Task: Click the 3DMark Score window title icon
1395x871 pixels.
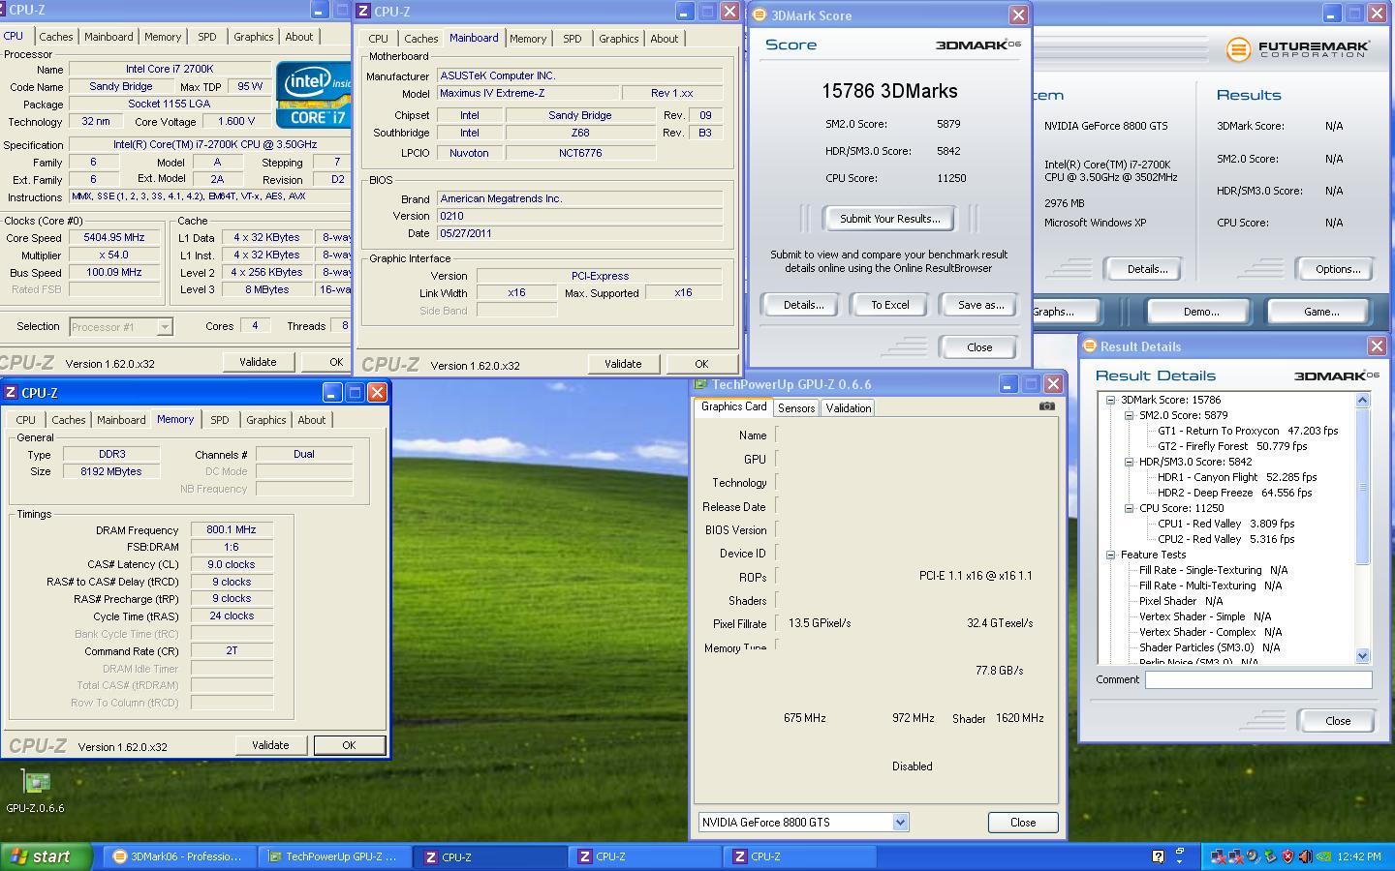Action: [x=759, y=15]
